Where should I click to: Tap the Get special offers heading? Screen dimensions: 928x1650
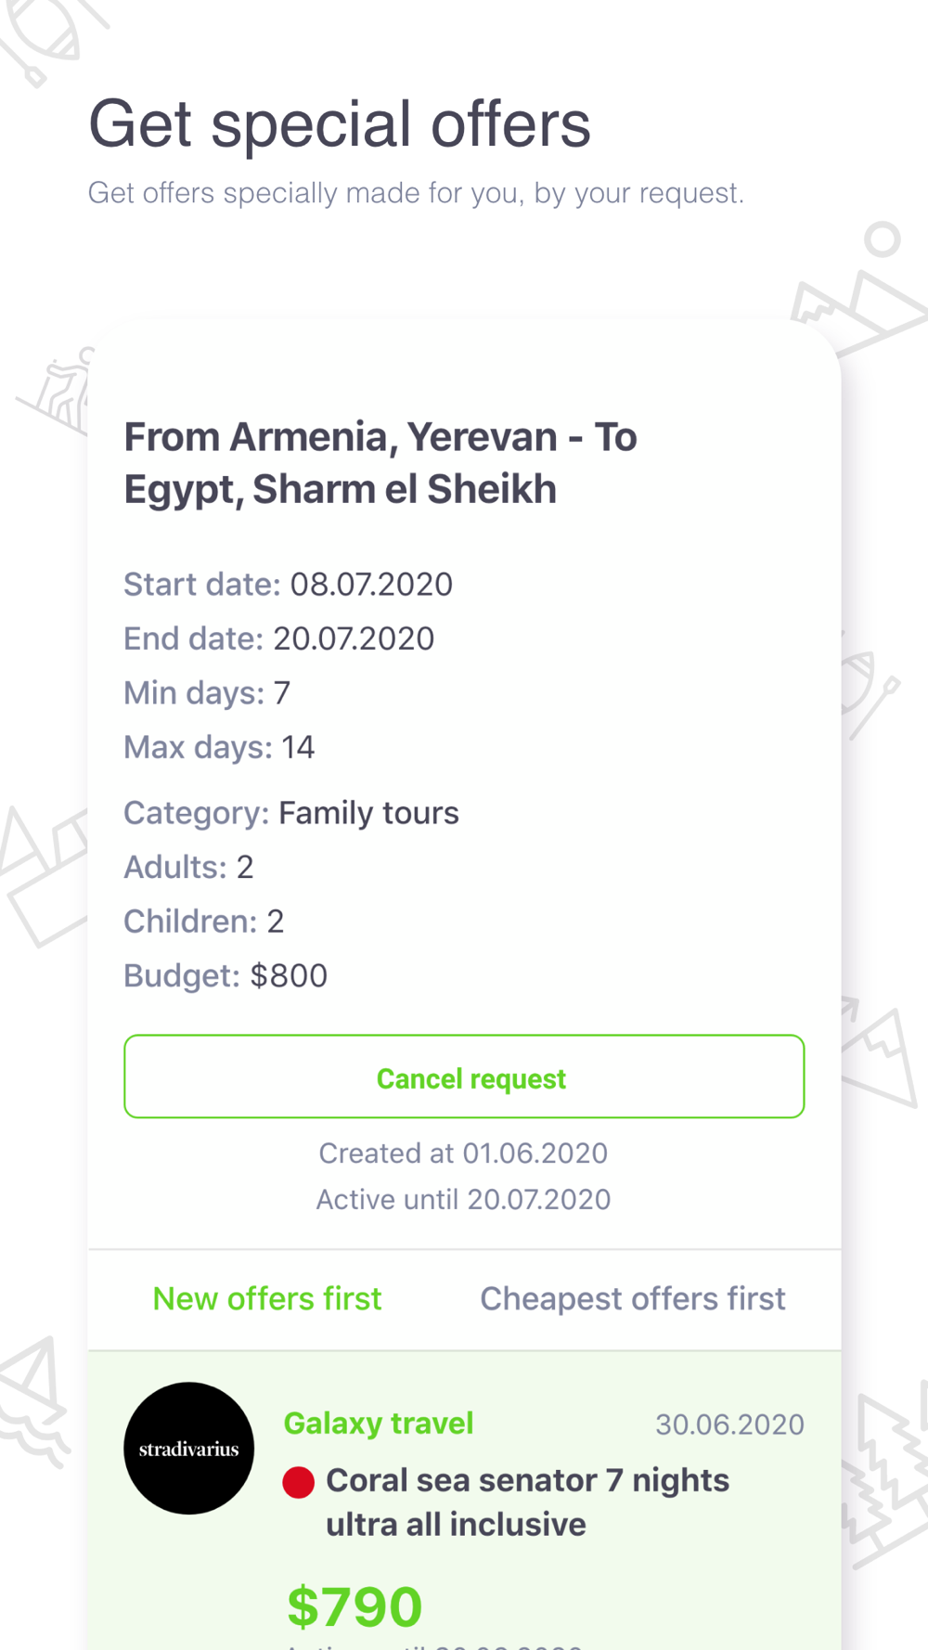340,123
